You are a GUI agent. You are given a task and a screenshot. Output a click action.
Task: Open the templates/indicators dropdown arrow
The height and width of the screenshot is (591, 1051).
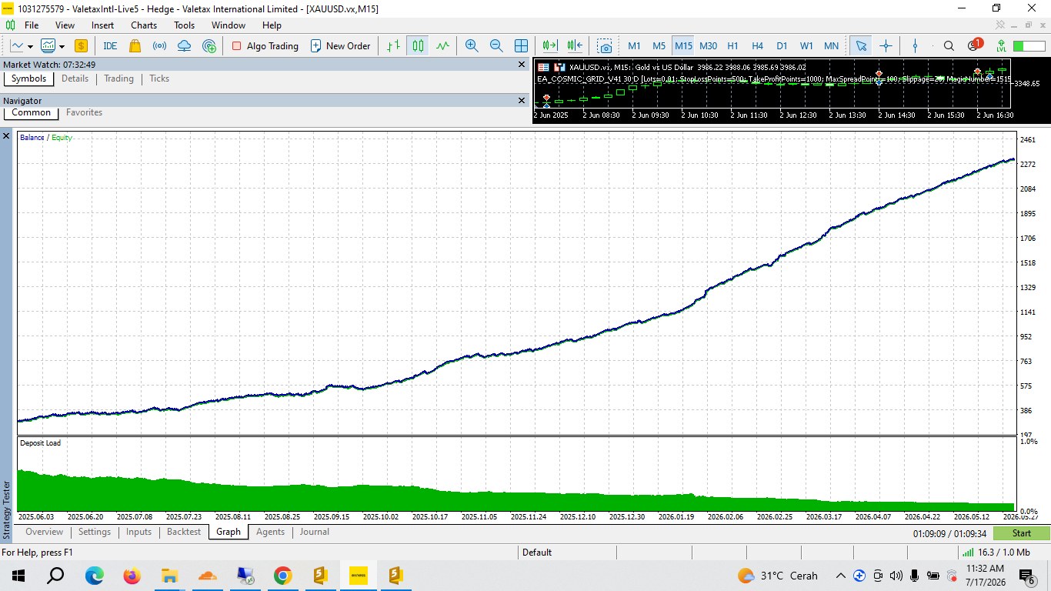click(x=62, y=47)
